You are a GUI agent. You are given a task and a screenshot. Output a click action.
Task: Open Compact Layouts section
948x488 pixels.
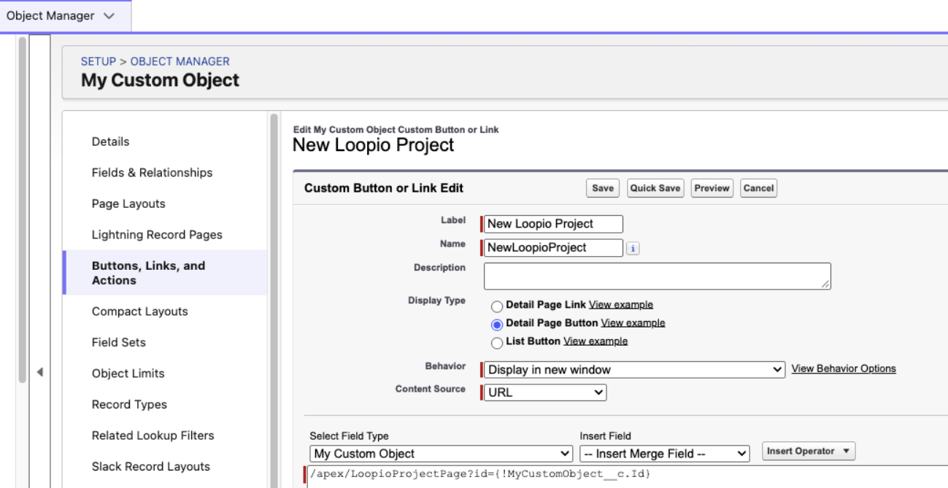pos(139,311)
